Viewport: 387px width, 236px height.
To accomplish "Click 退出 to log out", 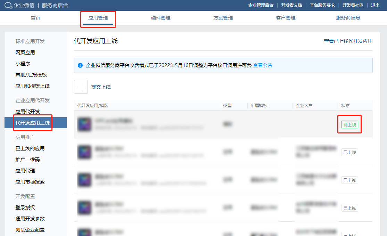I will click(x=376, y=5).
